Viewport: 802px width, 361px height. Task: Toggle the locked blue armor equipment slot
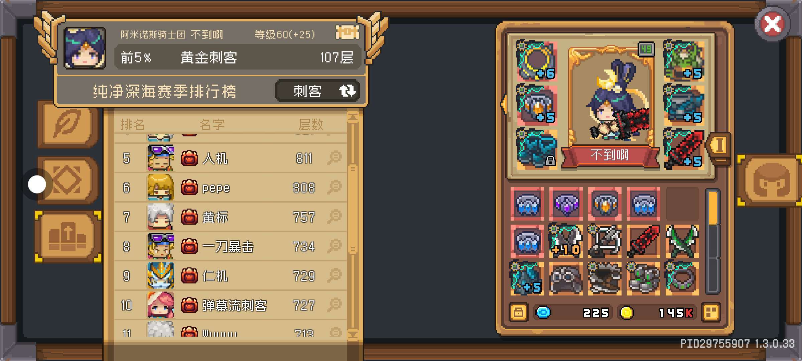coord(536,149)
